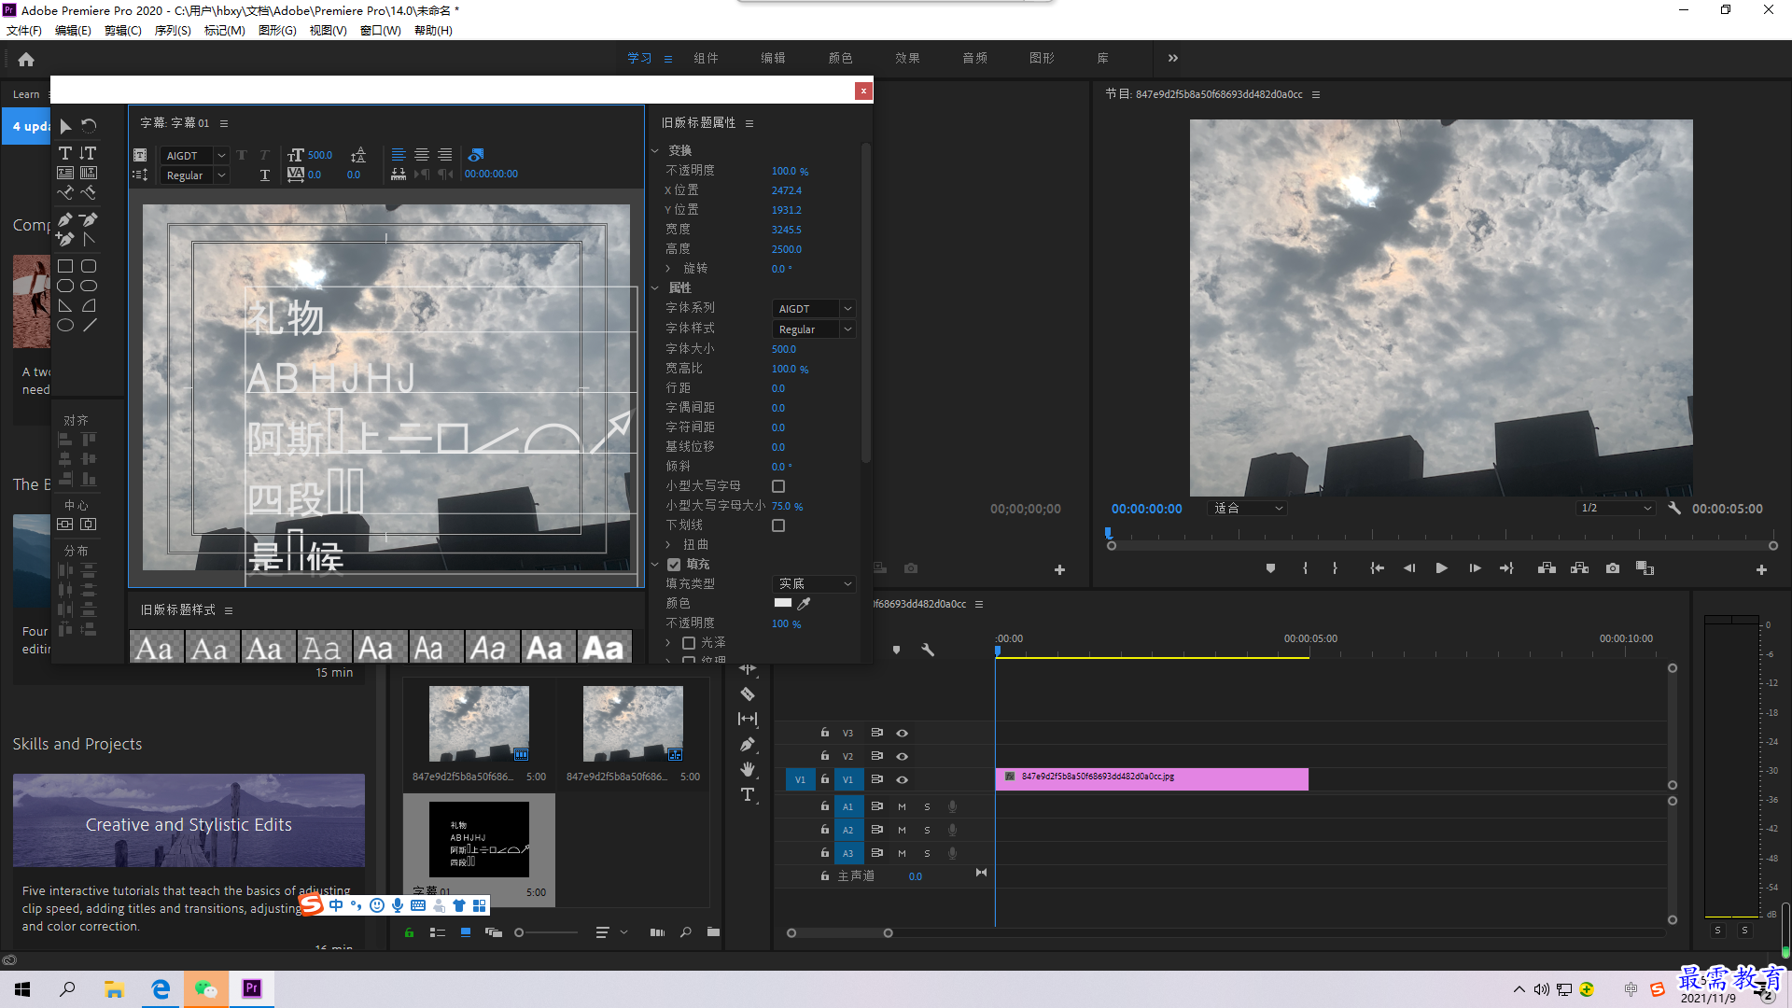Select the Line tool
This screenshot has height=1008, width=1792.
pyautogui.click(x=89, y=326)
